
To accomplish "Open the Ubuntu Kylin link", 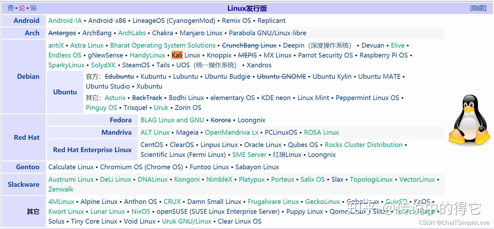I will (332, 77).
